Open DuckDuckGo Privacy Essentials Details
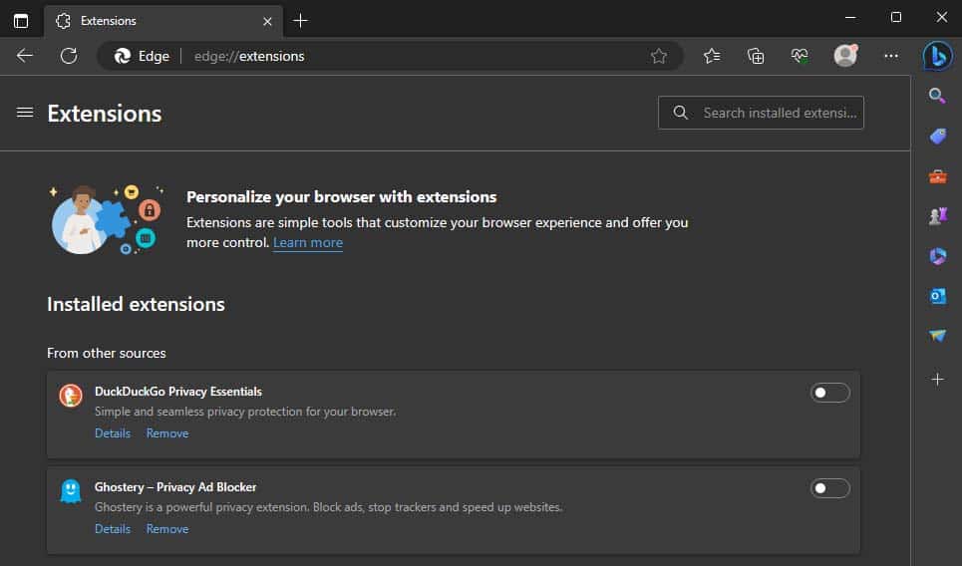The width and height of the screenshot is (962, 566). tap(113, 433)
